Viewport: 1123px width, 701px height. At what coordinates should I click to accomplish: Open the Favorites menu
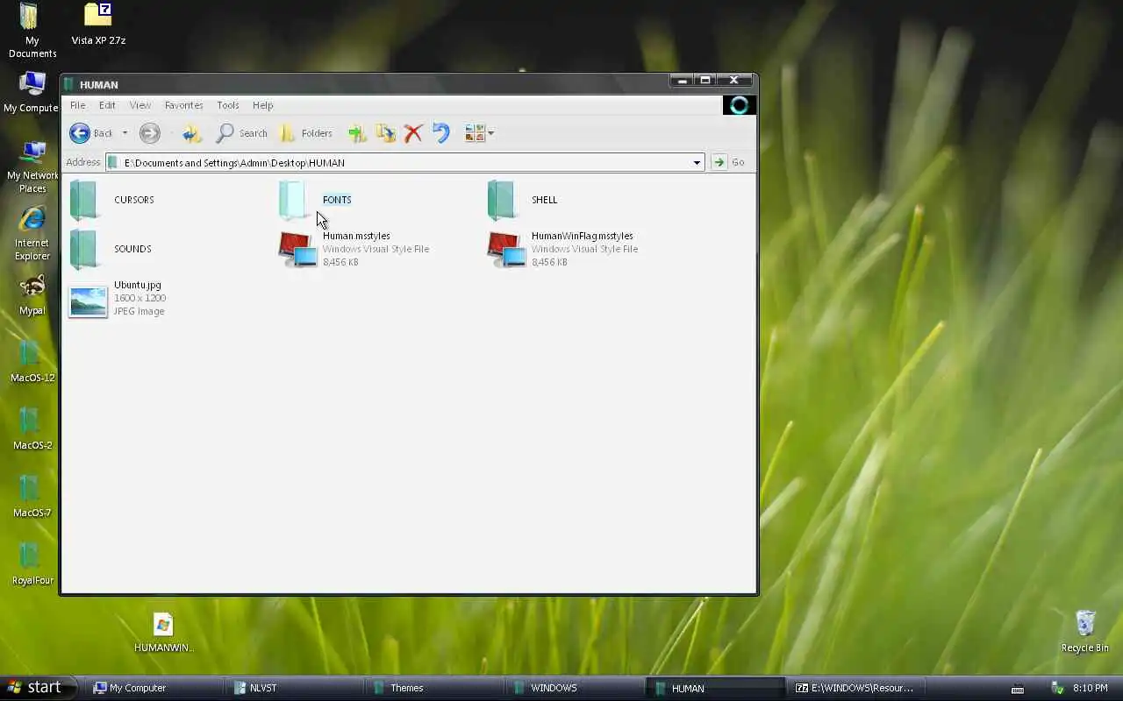click(184, 105)
